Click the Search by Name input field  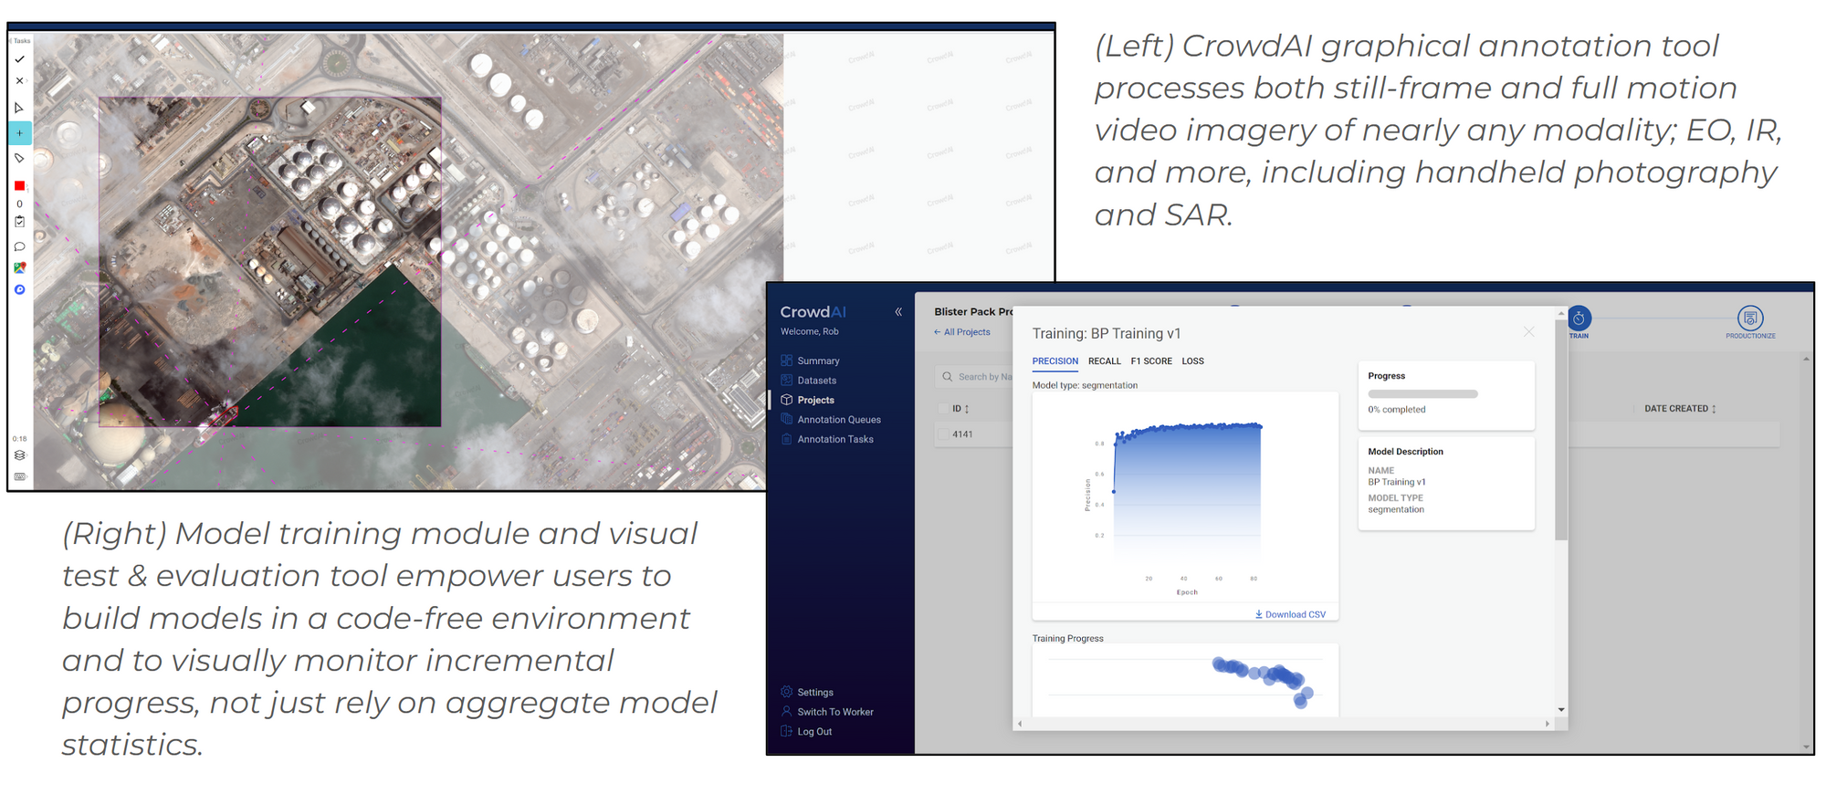[973, 377]
